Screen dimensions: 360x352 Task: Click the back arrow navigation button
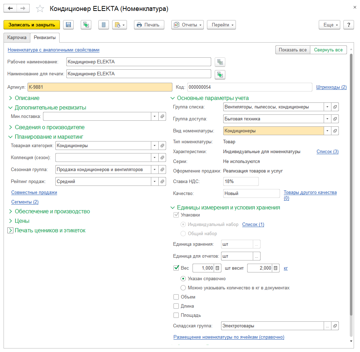coord(11,8)
